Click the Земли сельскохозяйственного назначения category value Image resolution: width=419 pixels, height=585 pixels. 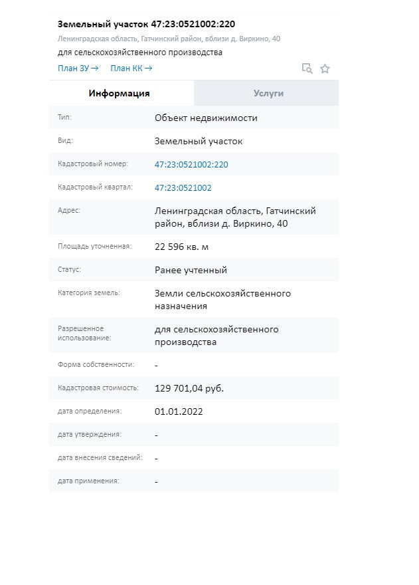click(x=222, y=299)
